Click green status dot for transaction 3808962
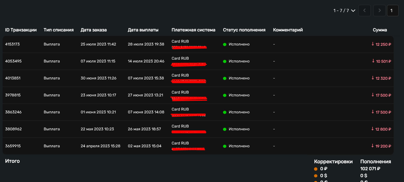This screenshot has height=182, width=404. [225, 129]
